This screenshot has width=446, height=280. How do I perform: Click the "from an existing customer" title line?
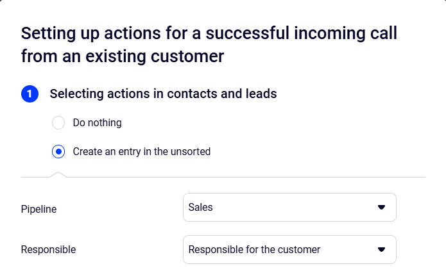[122, 56]
